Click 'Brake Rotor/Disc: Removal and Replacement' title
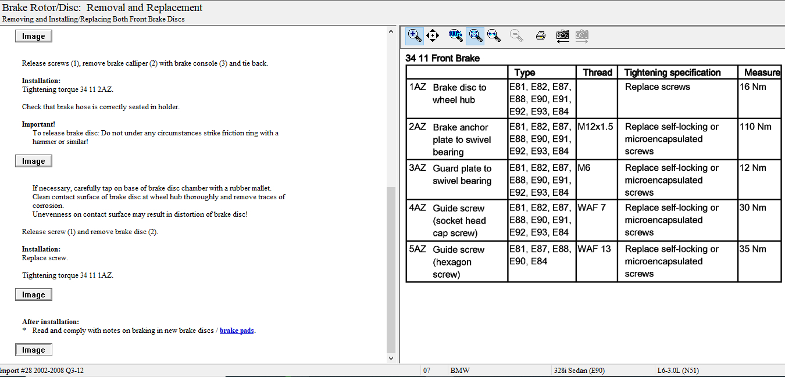 tap(102, 8)
